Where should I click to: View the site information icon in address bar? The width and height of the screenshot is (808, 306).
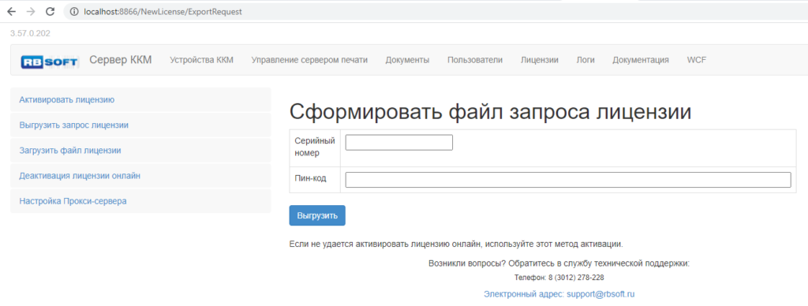(74, 11)
